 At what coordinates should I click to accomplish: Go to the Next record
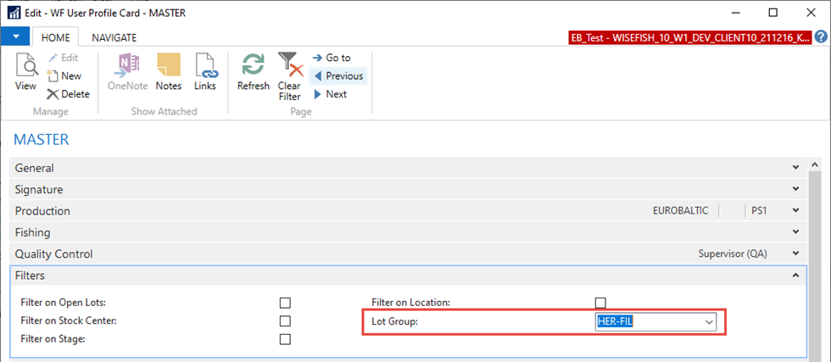pos(330,94)
